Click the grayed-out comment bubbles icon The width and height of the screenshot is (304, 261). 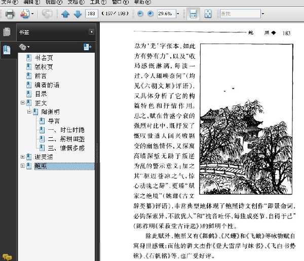click(x=47, y=14)
